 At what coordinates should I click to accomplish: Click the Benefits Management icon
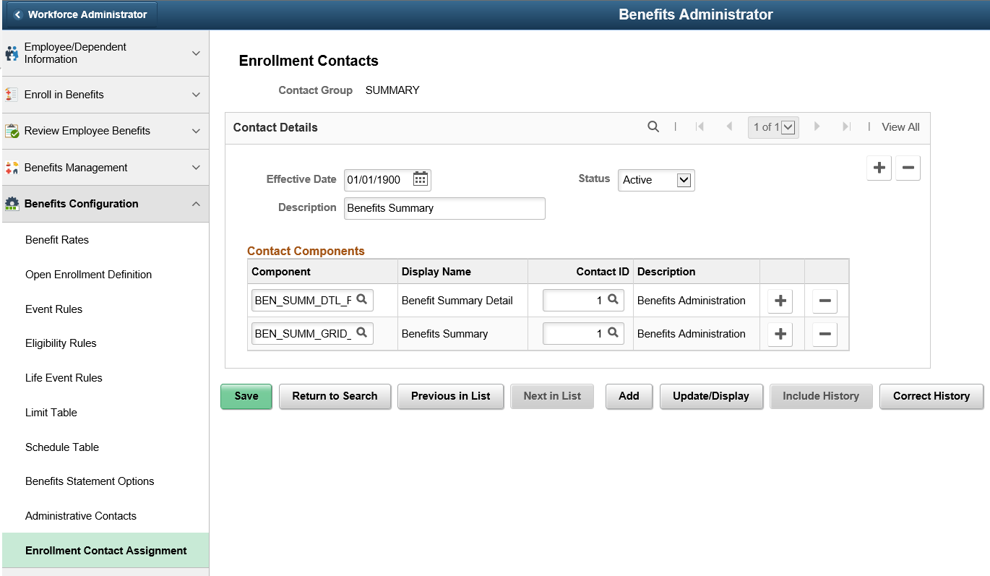pos(12,168)
